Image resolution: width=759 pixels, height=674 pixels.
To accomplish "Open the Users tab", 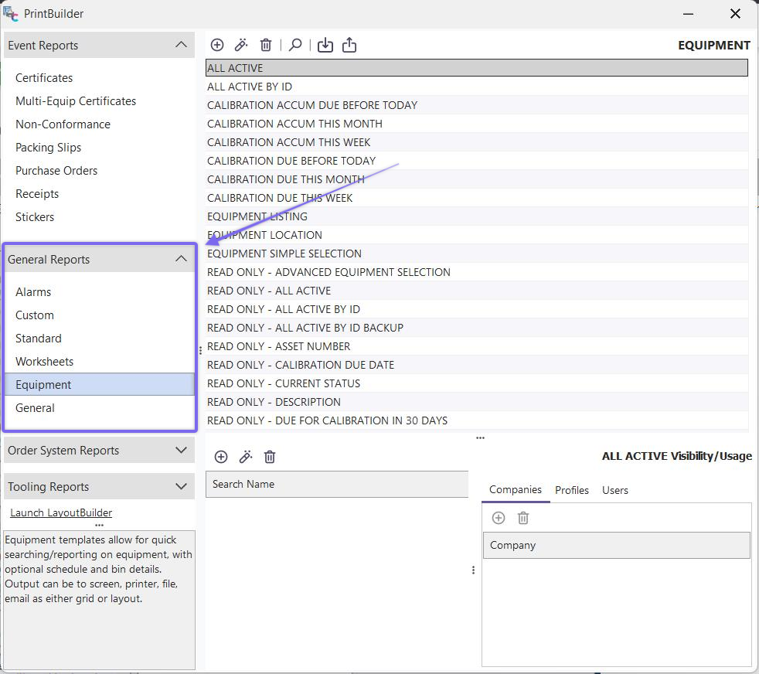I will click(615, 490).
